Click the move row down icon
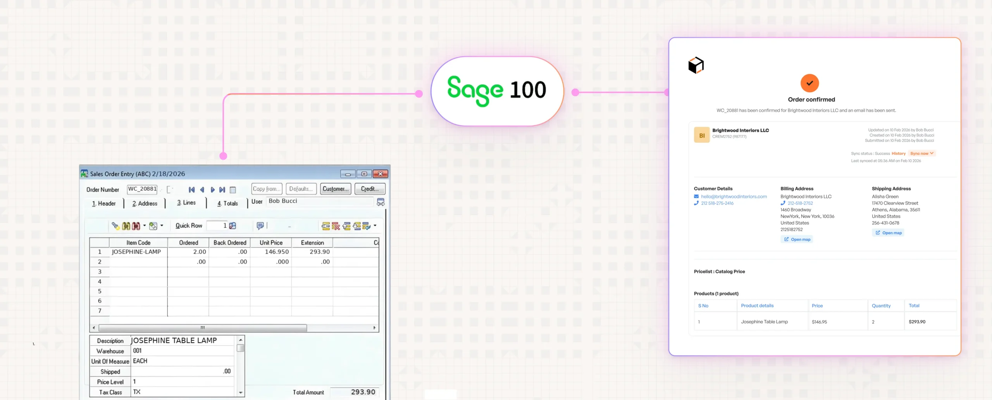Image resolution: width=992 pixels, height=400 pixels. point(356,226)
